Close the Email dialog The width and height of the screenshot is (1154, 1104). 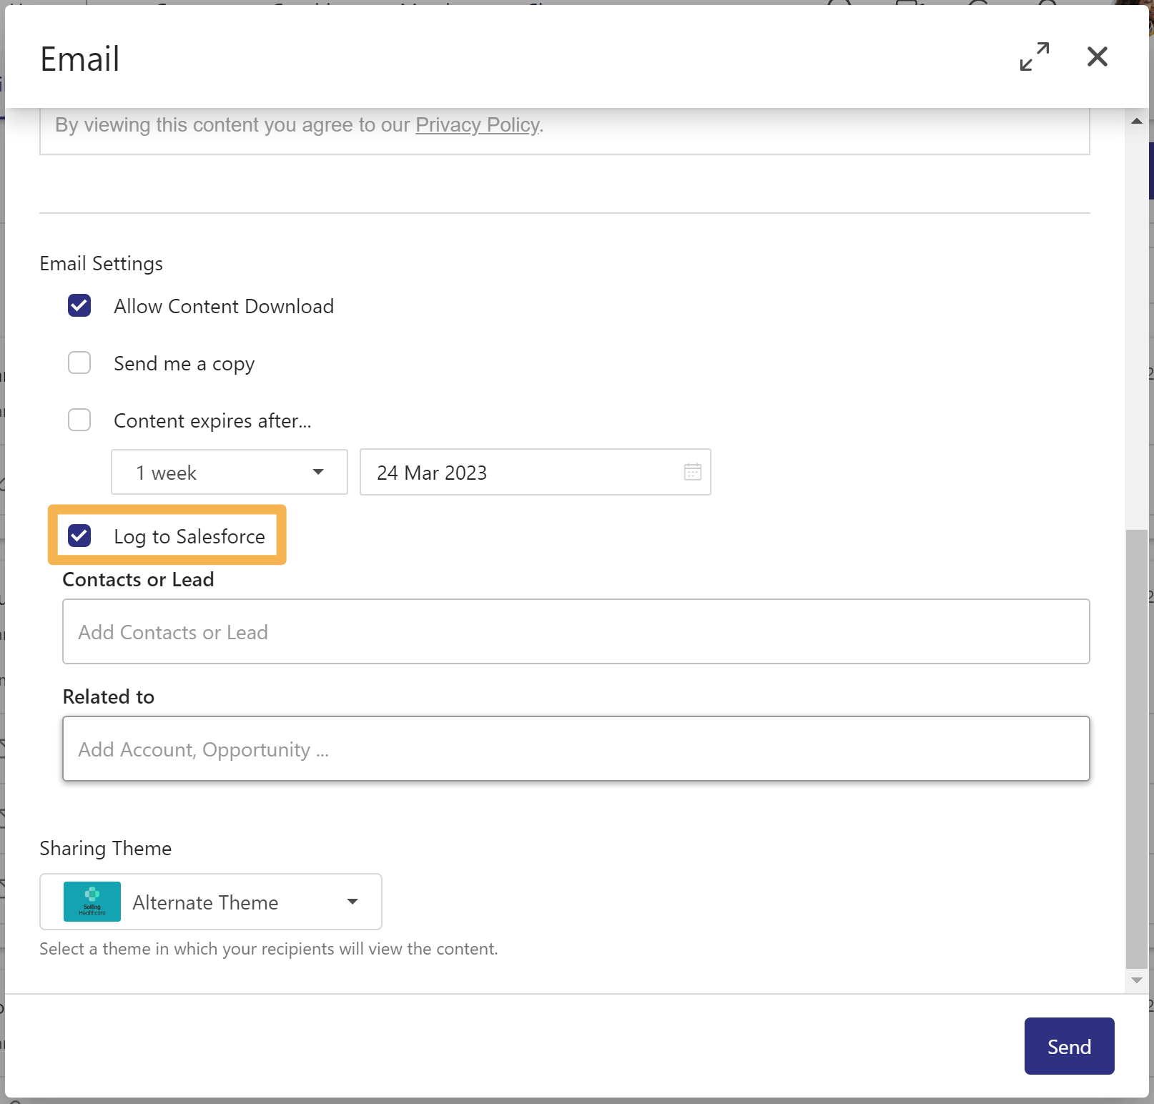[x=1097, y=56]
